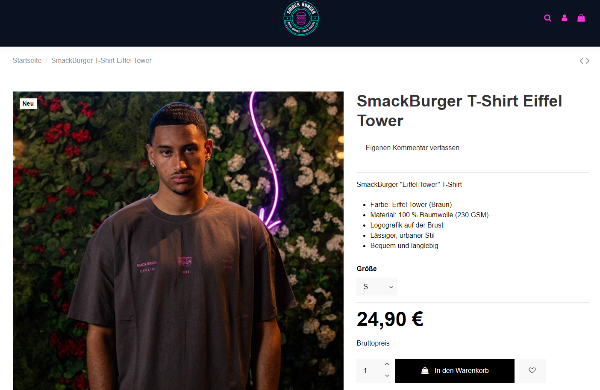Click the quantity input field
Image resolution: width=600 pixels, height=390 pixels.
370,371
